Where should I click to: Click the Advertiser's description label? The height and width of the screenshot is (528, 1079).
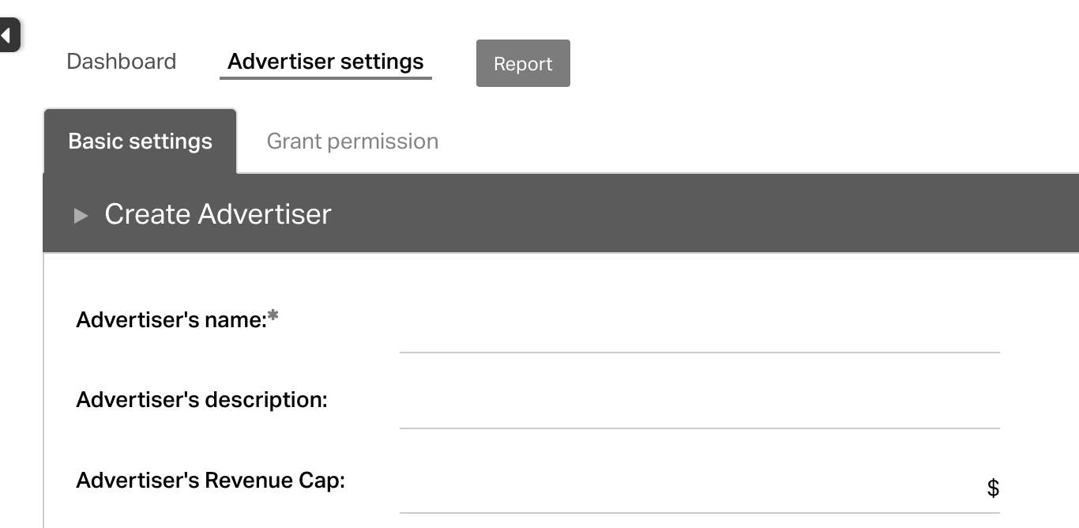pyautogui.click(x=201, y=400)
